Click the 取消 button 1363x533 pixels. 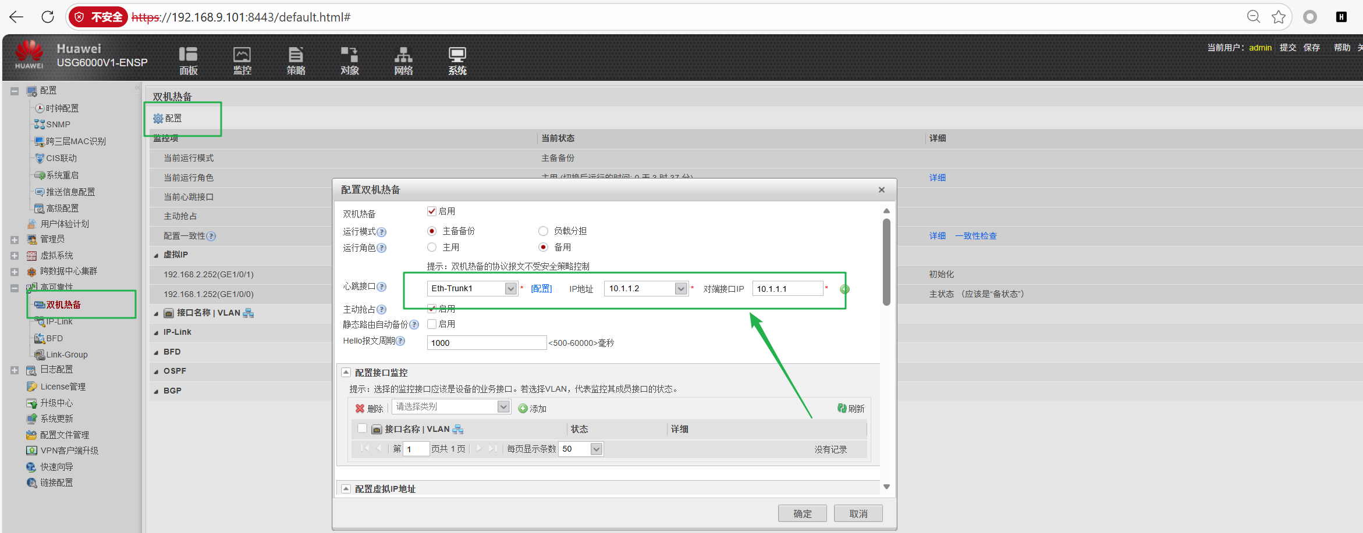point(858,514)
